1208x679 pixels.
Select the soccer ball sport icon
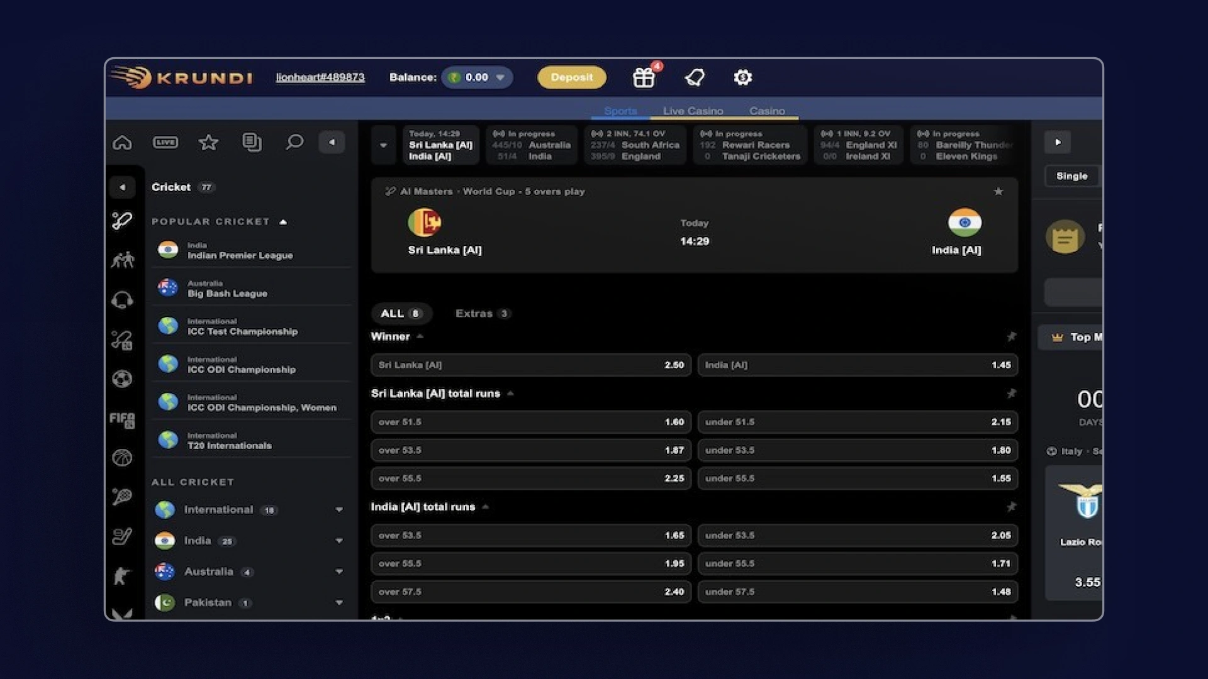(122, 378)
